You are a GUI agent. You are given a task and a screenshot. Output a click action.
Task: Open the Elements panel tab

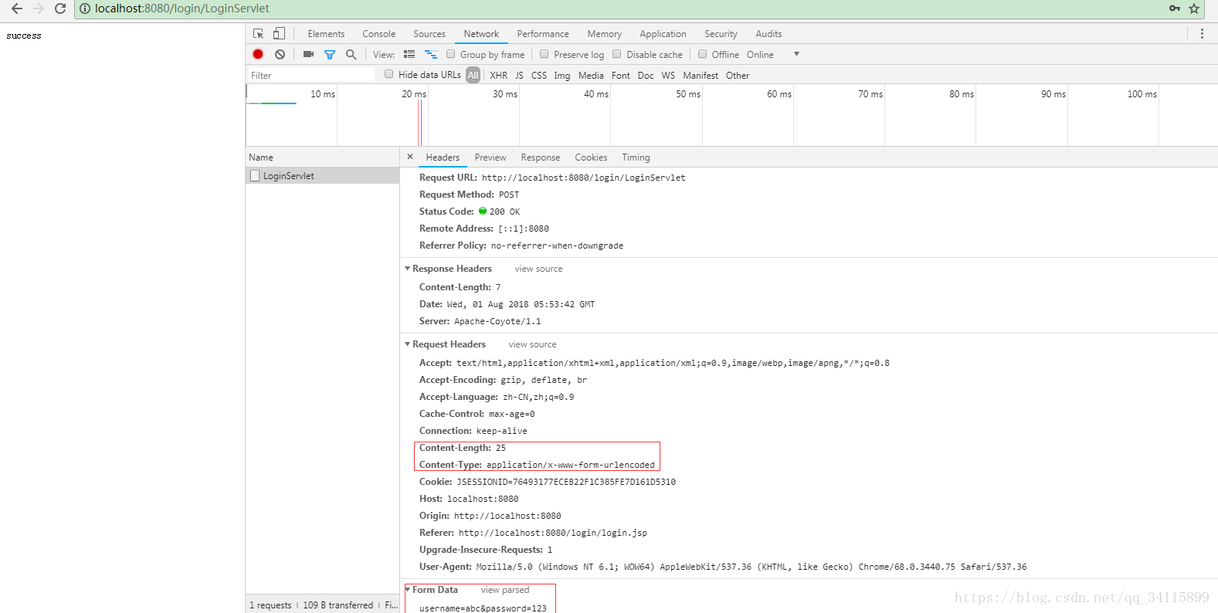point(326,34)
